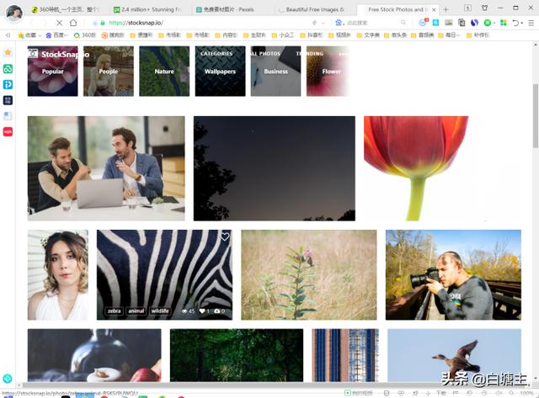Open the Business category tile
The image size is (539, 398).
[x=275, y=71]
